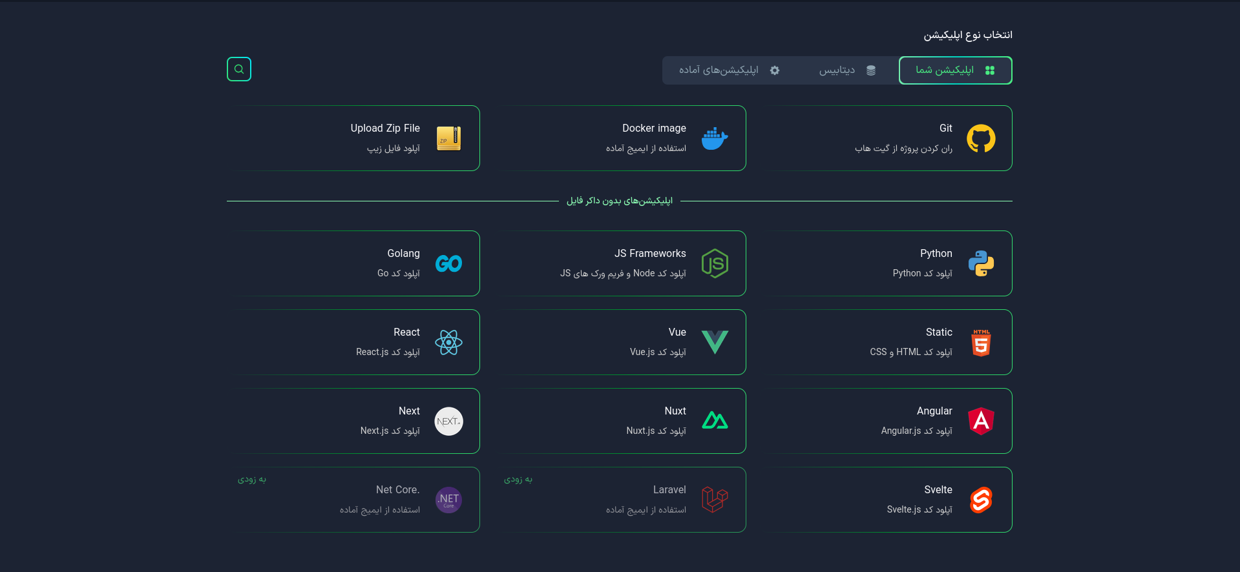Click the Docker whale icon
The image size is (1240, 572).
[x=715, y=138]
